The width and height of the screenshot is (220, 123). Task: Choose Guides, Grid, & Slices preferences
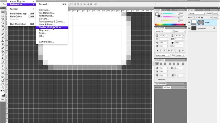[x=52, y=27]
